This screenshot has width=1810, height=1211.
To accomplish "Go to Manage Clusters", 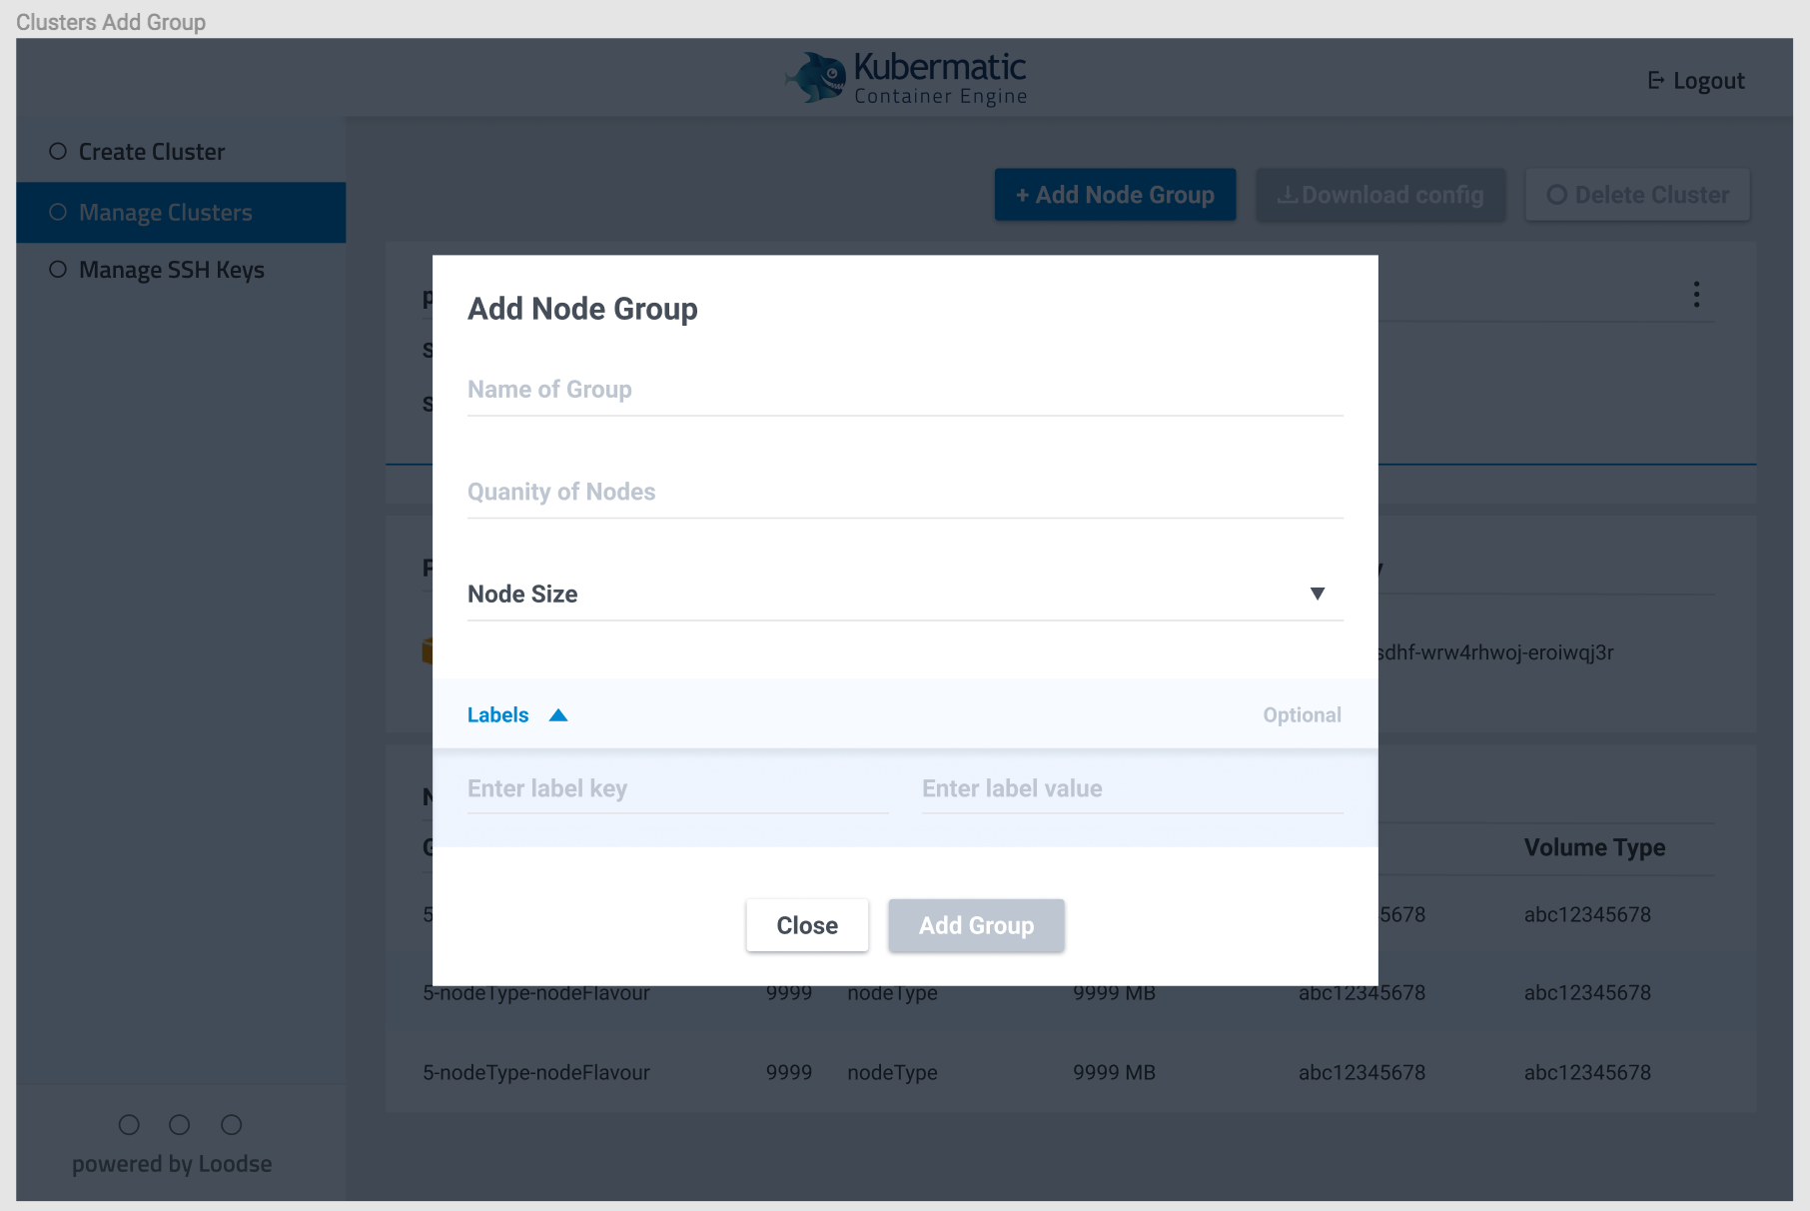I will (x=181, y=213).
